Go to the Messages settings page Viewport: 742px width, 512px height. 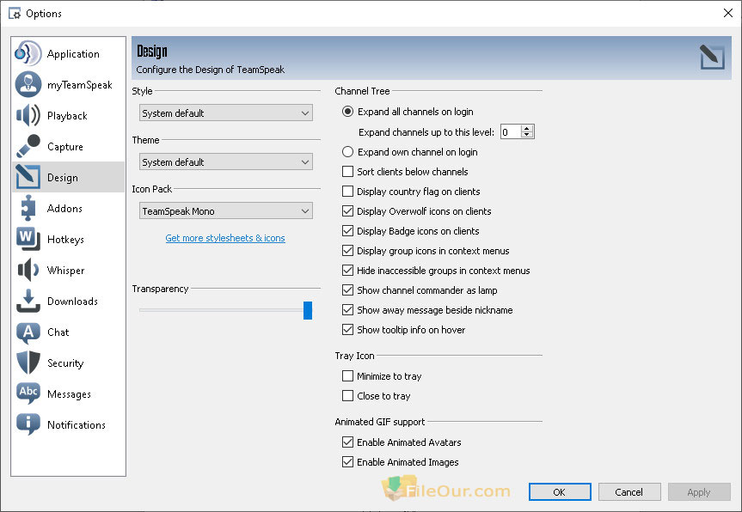pos(68,393)
